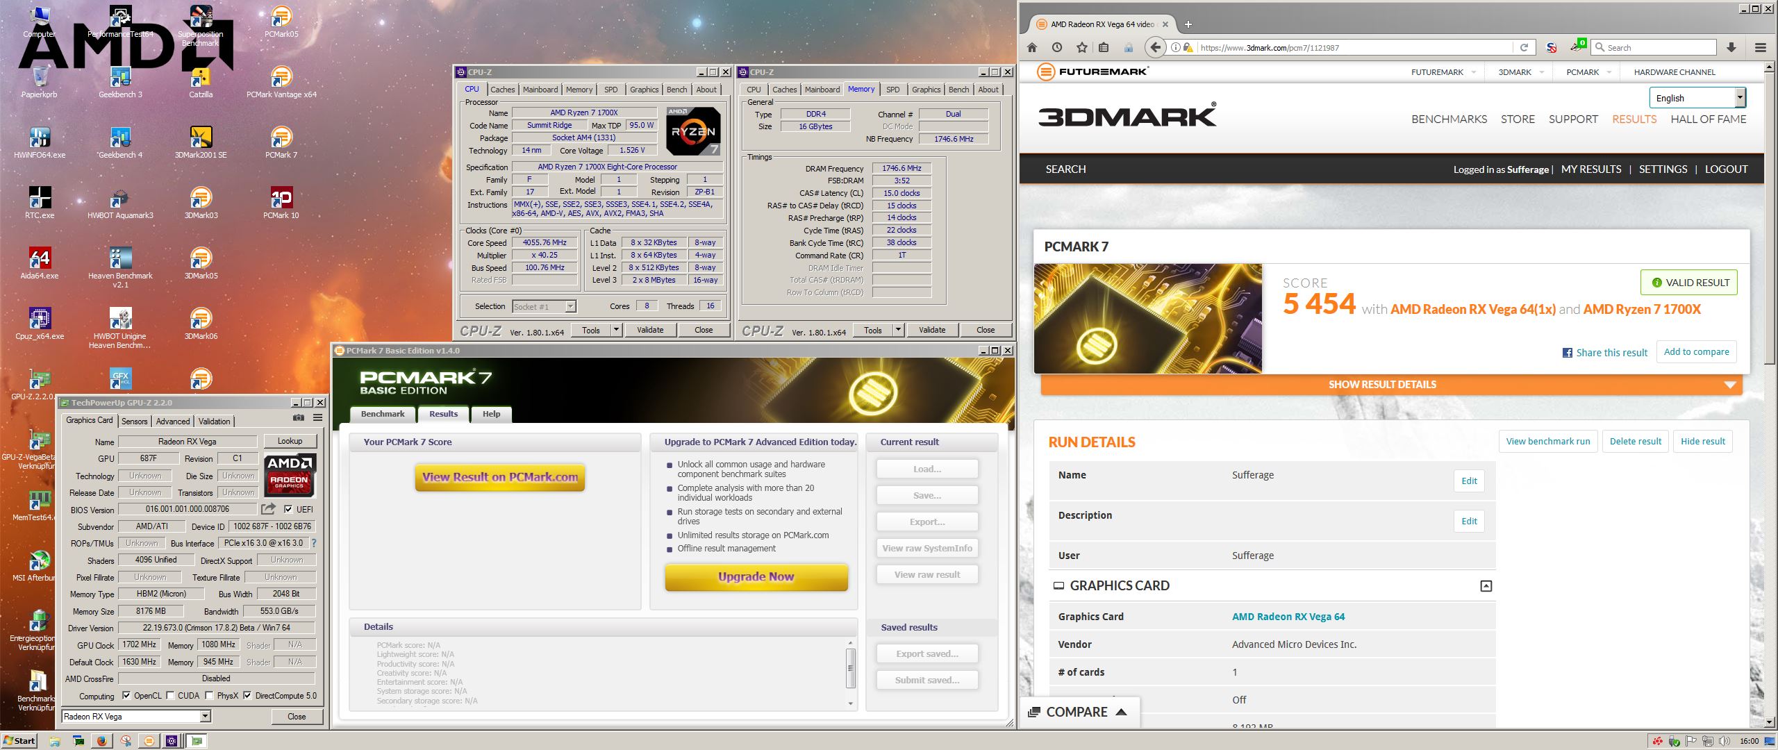This screenshot has width=1778, height=750.
Task: Click Firefox icon in taskbar
Action: coord(101,741)
